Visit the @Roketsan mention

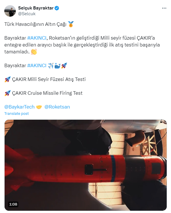57,107
